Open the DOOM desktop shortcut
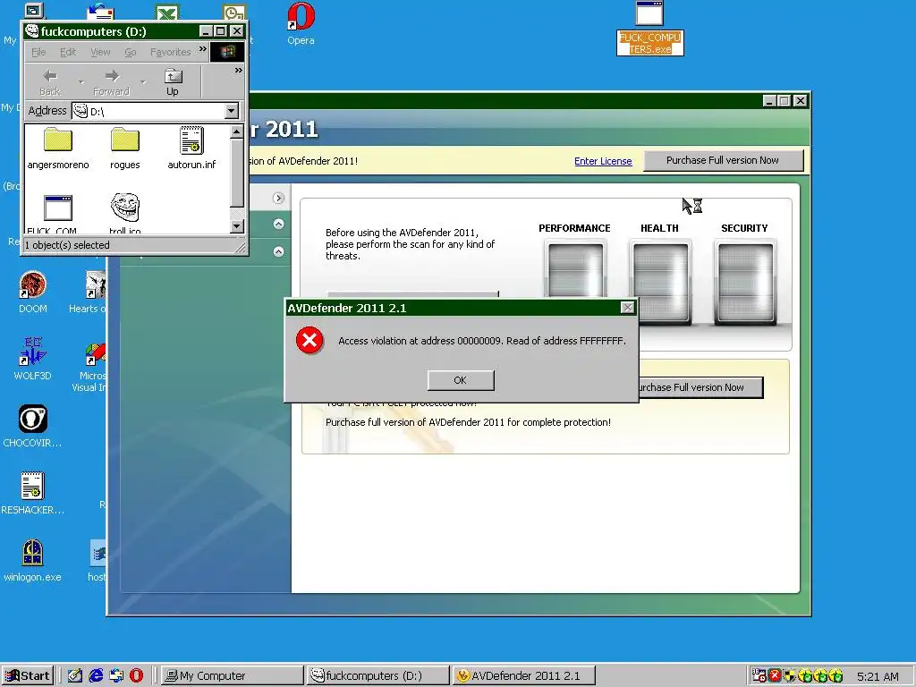 (33, 293)
